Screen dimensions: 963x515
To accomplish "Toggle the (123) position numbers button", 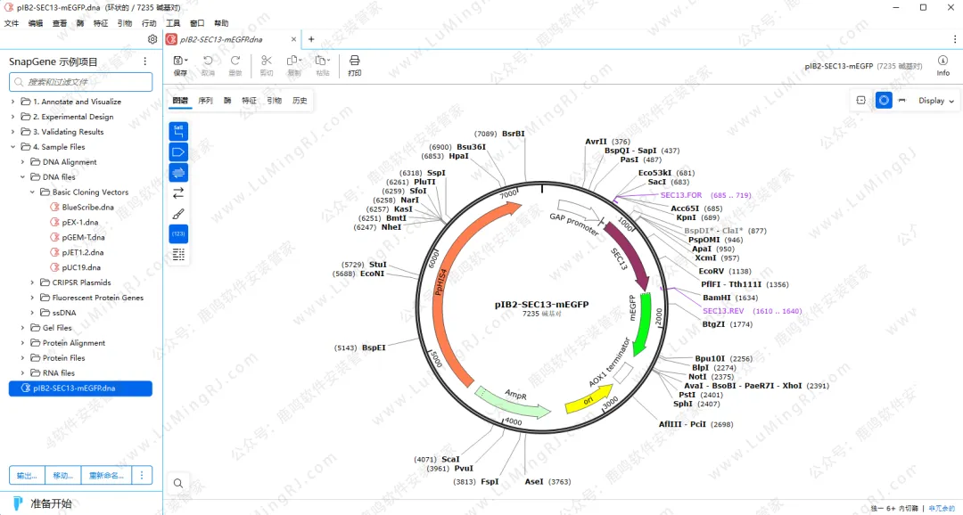I will [x=178, y=234].
